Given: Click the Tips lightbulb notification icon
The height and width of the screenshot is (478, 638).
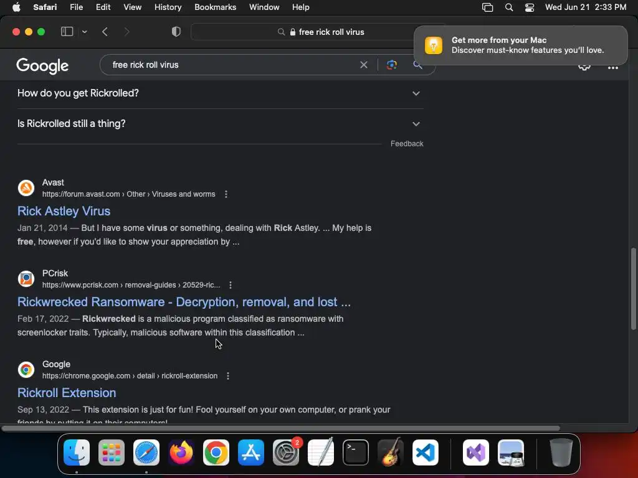Looking at the screenshot, I should [434, 45].
